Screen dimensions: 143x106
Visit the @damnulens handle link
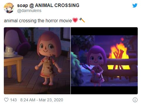pos(29,11)
